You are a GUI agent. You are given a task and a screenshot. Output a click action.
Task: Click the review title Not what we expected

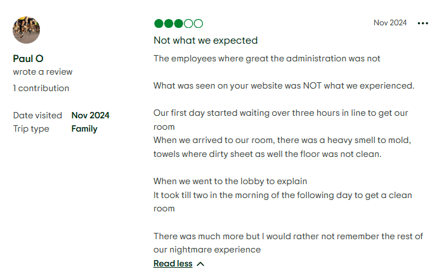coord(206,40)
